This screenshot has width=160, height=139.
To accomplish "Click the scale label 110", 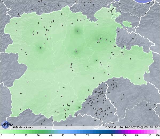I will click(x=137, y=136).
